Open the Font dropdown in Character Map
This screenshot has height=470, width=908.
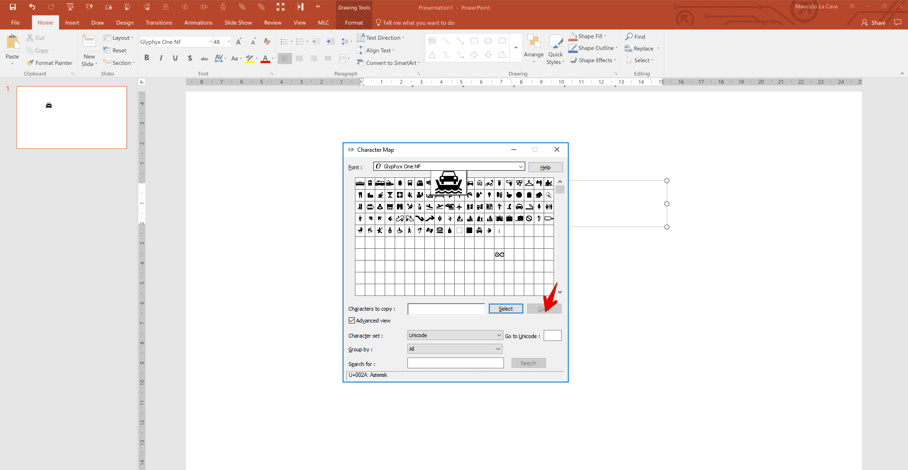coord(521,166)
